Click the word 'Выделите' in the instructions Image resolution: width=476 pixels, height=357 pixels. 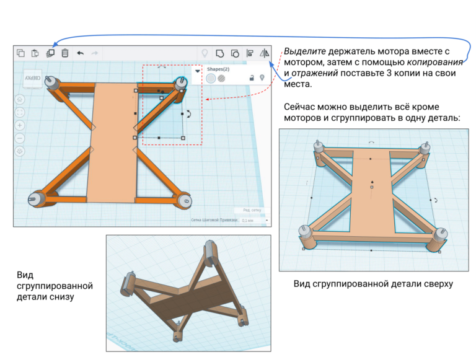coord(305,51)
